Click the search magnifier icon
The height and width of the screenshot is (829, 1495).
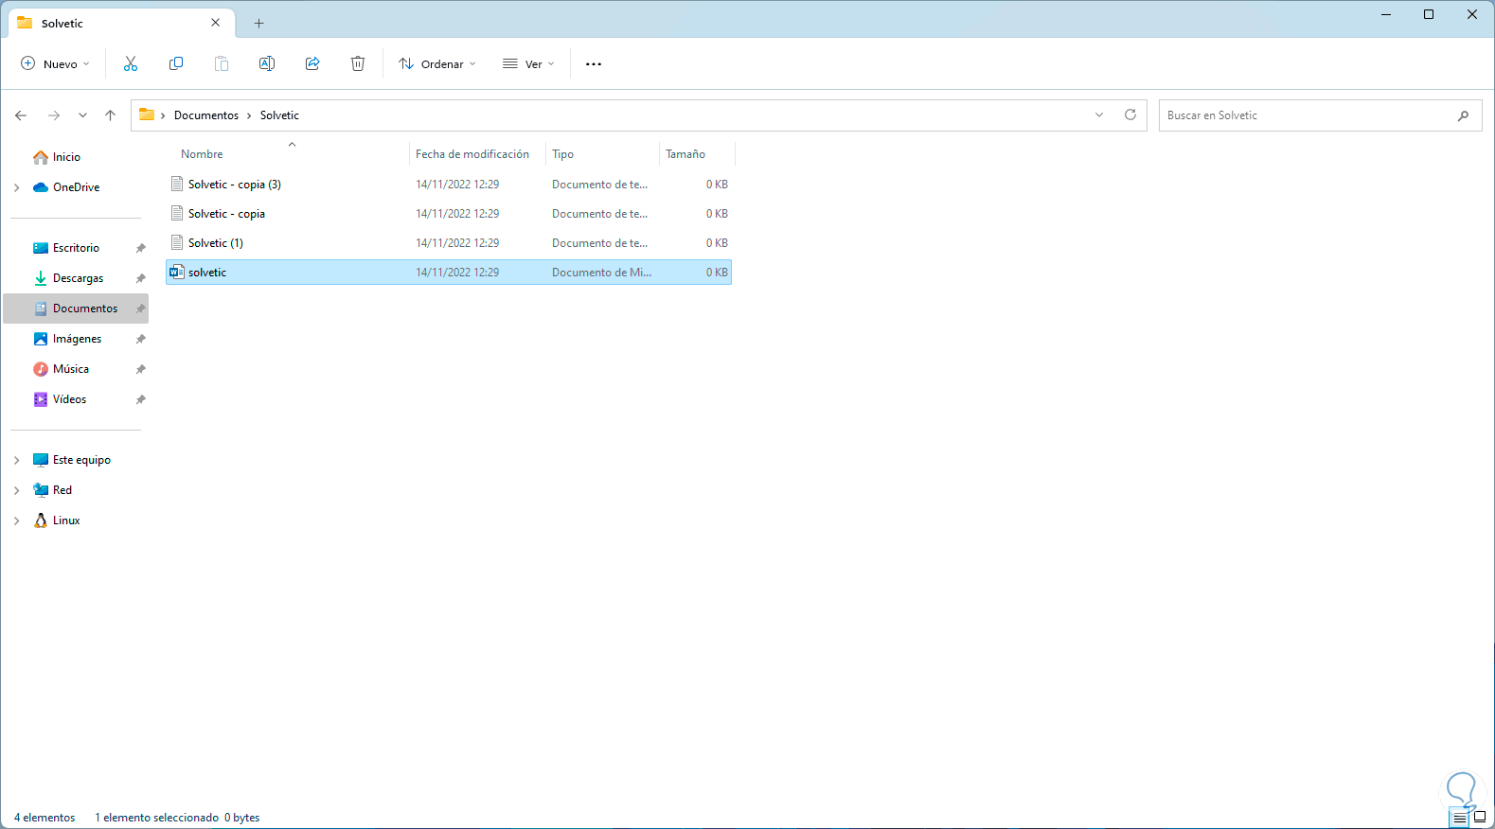click(1464, 115)
